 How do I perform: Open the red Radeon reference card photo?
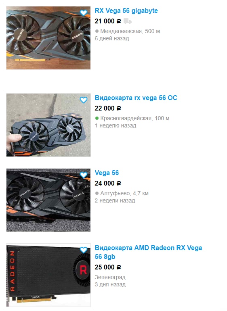pyautogui.click(x=48, y=275)
